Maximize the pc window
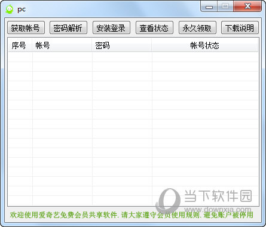The height and width of the screenshot is (227, 266). pos(225,7)
